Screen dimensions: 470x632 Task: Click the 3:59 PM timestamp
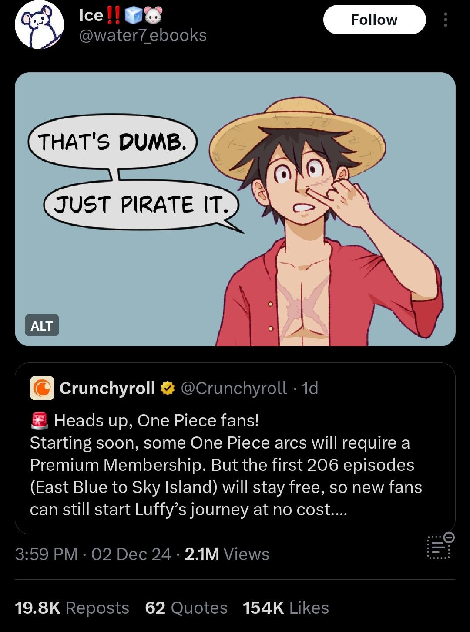coord(46,554)
